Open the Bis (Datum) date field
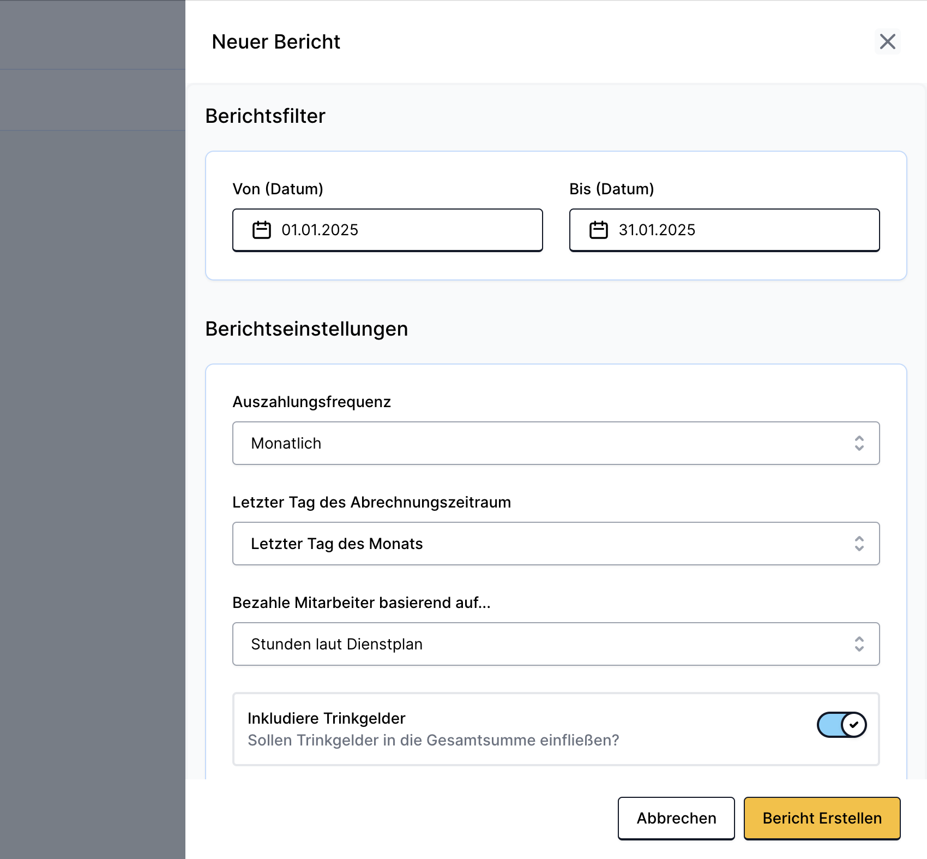Viewport: 927px width, 859px height. 725,230
